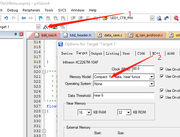Open the Memory Model dropdown
The image size is (180, 137).
point(152,77)
